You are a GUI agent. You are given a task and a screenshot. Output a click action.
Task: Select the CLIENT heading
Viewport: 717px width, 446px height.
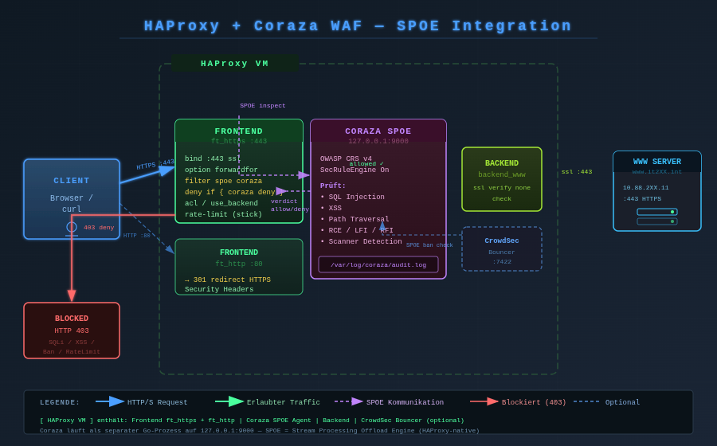click(x=72, y=181)
